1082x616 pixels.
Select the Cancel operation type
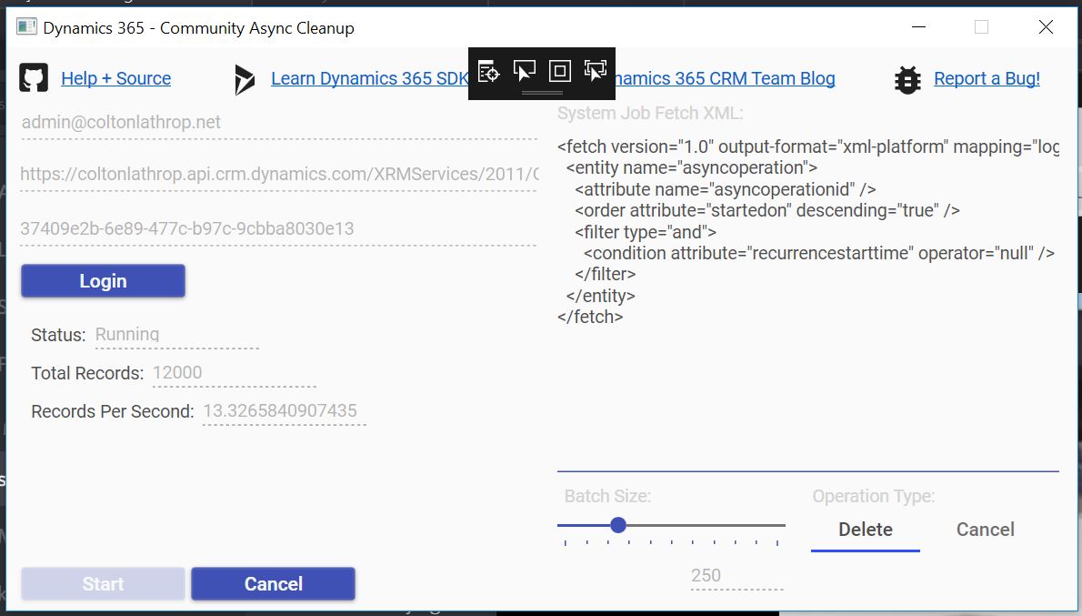tap(985, 529)
